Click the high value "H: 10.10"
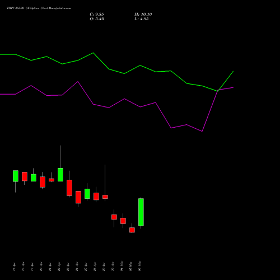This screenshot has width=280, height=280. click(143, 15)
